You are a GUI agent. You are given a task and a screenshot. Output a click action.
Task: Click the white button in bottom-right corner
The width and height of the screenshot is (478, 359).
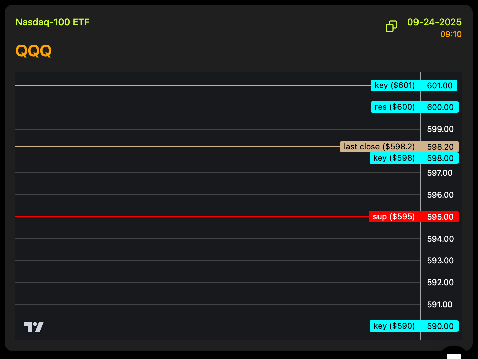454,356
